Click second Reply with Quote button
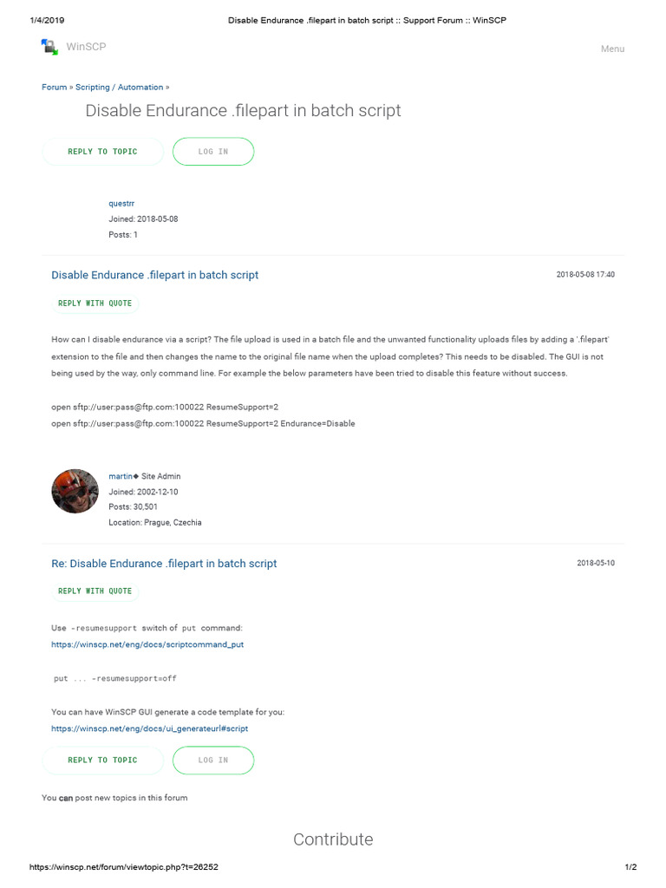 pyautogui.click(x=95, y=591)
